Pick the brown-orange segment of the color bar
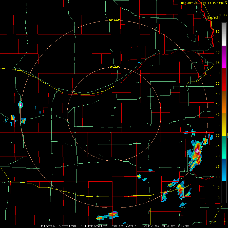The width and height of the screenshot is (228, 228). tap(224, 102)
